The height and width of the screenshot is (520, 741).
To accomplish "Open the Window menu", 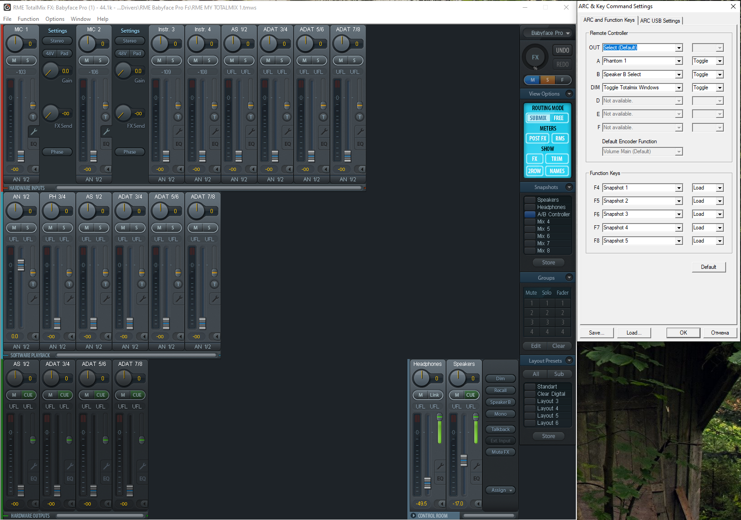I will (81, 19).
